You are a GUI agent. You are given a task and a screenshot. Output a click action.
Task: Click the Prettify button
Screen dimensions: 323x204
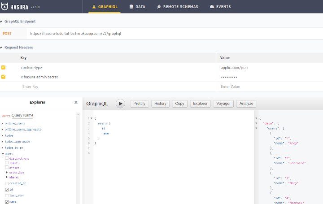coord(139,104)
